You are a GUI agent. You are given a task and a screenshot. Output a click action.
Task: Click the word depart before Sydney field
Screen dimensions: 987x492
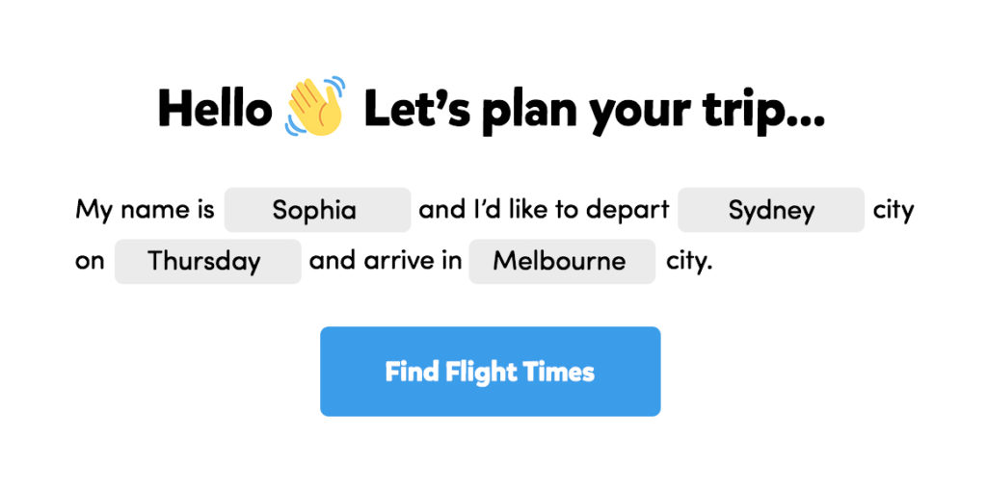coord(631,210)
